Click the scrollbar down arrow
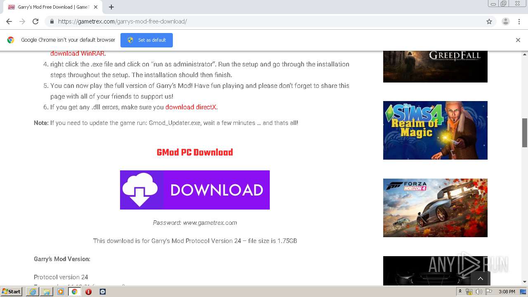 (525, 282)
